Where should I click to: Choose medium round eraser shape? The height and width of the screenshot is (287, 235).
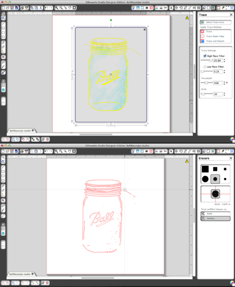click(215, 179)
